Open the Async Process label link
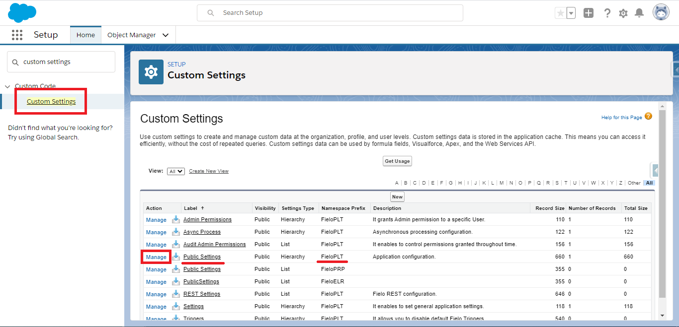The height and width of the screenshot is (327, 679). pyautogui.click(x=202, y=232)
